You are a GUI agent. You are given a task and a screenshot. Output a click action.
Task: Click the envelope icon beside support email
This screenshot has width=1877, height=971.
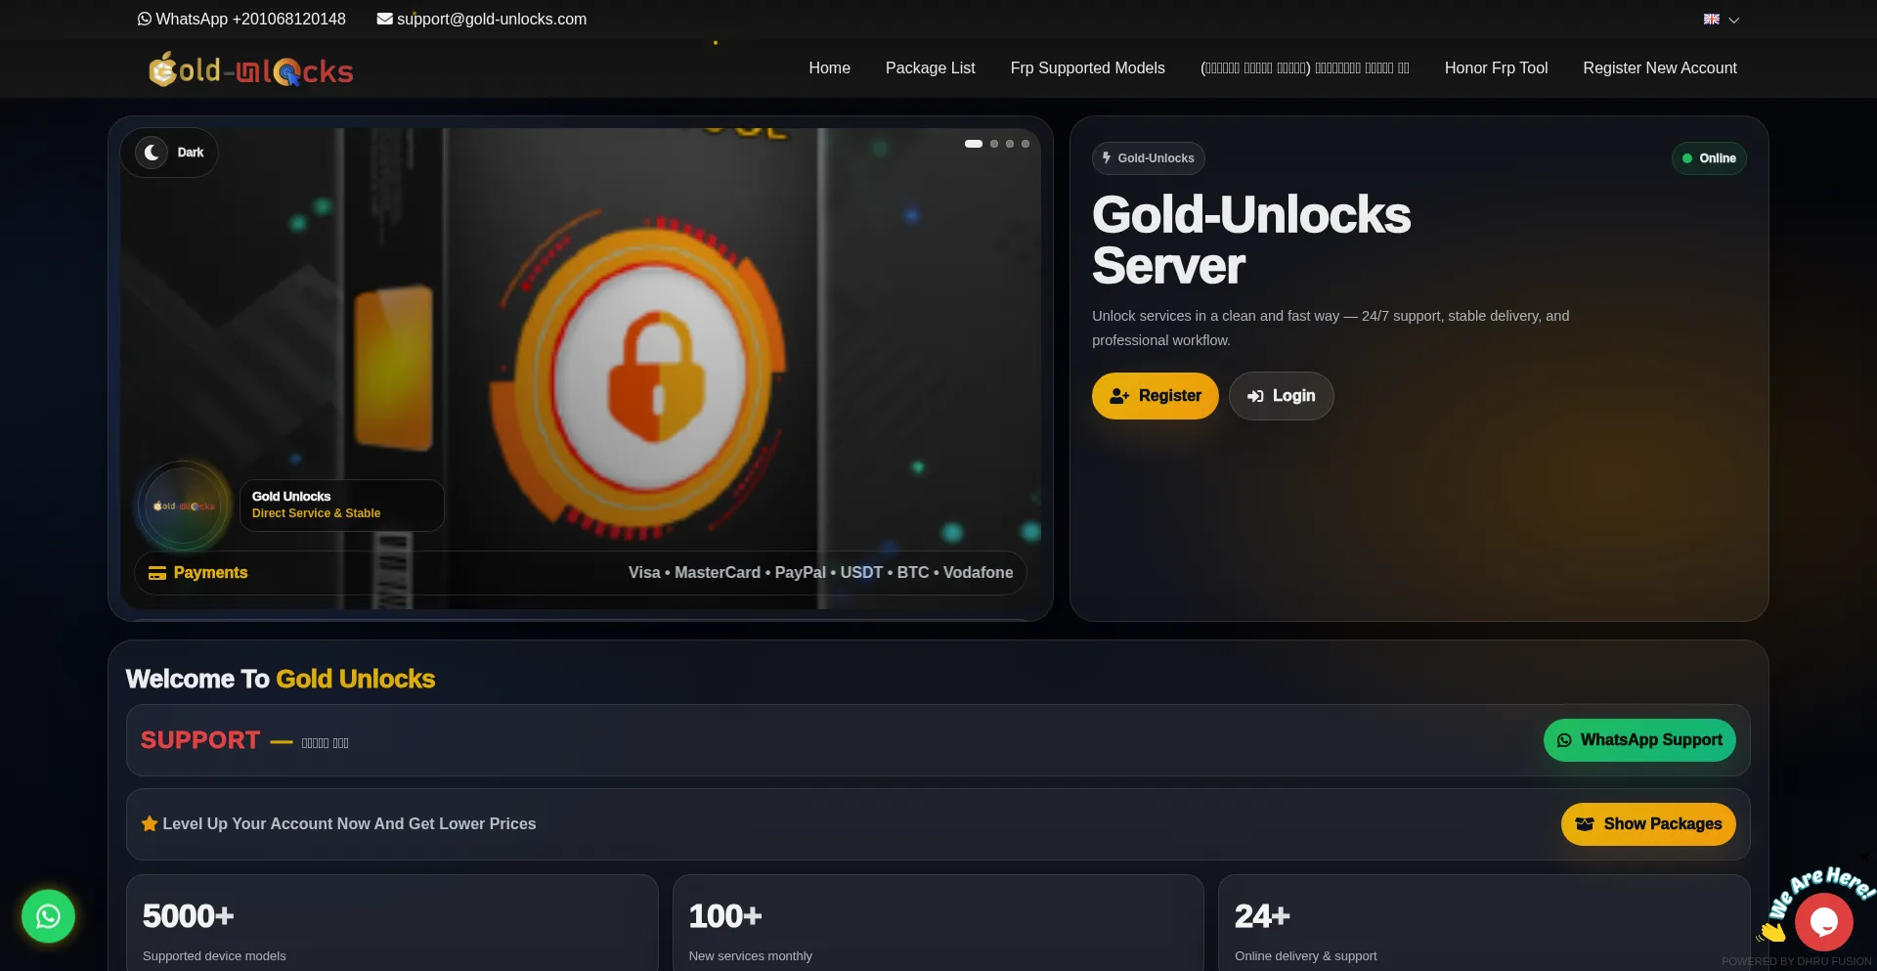[x=385, y=19]
